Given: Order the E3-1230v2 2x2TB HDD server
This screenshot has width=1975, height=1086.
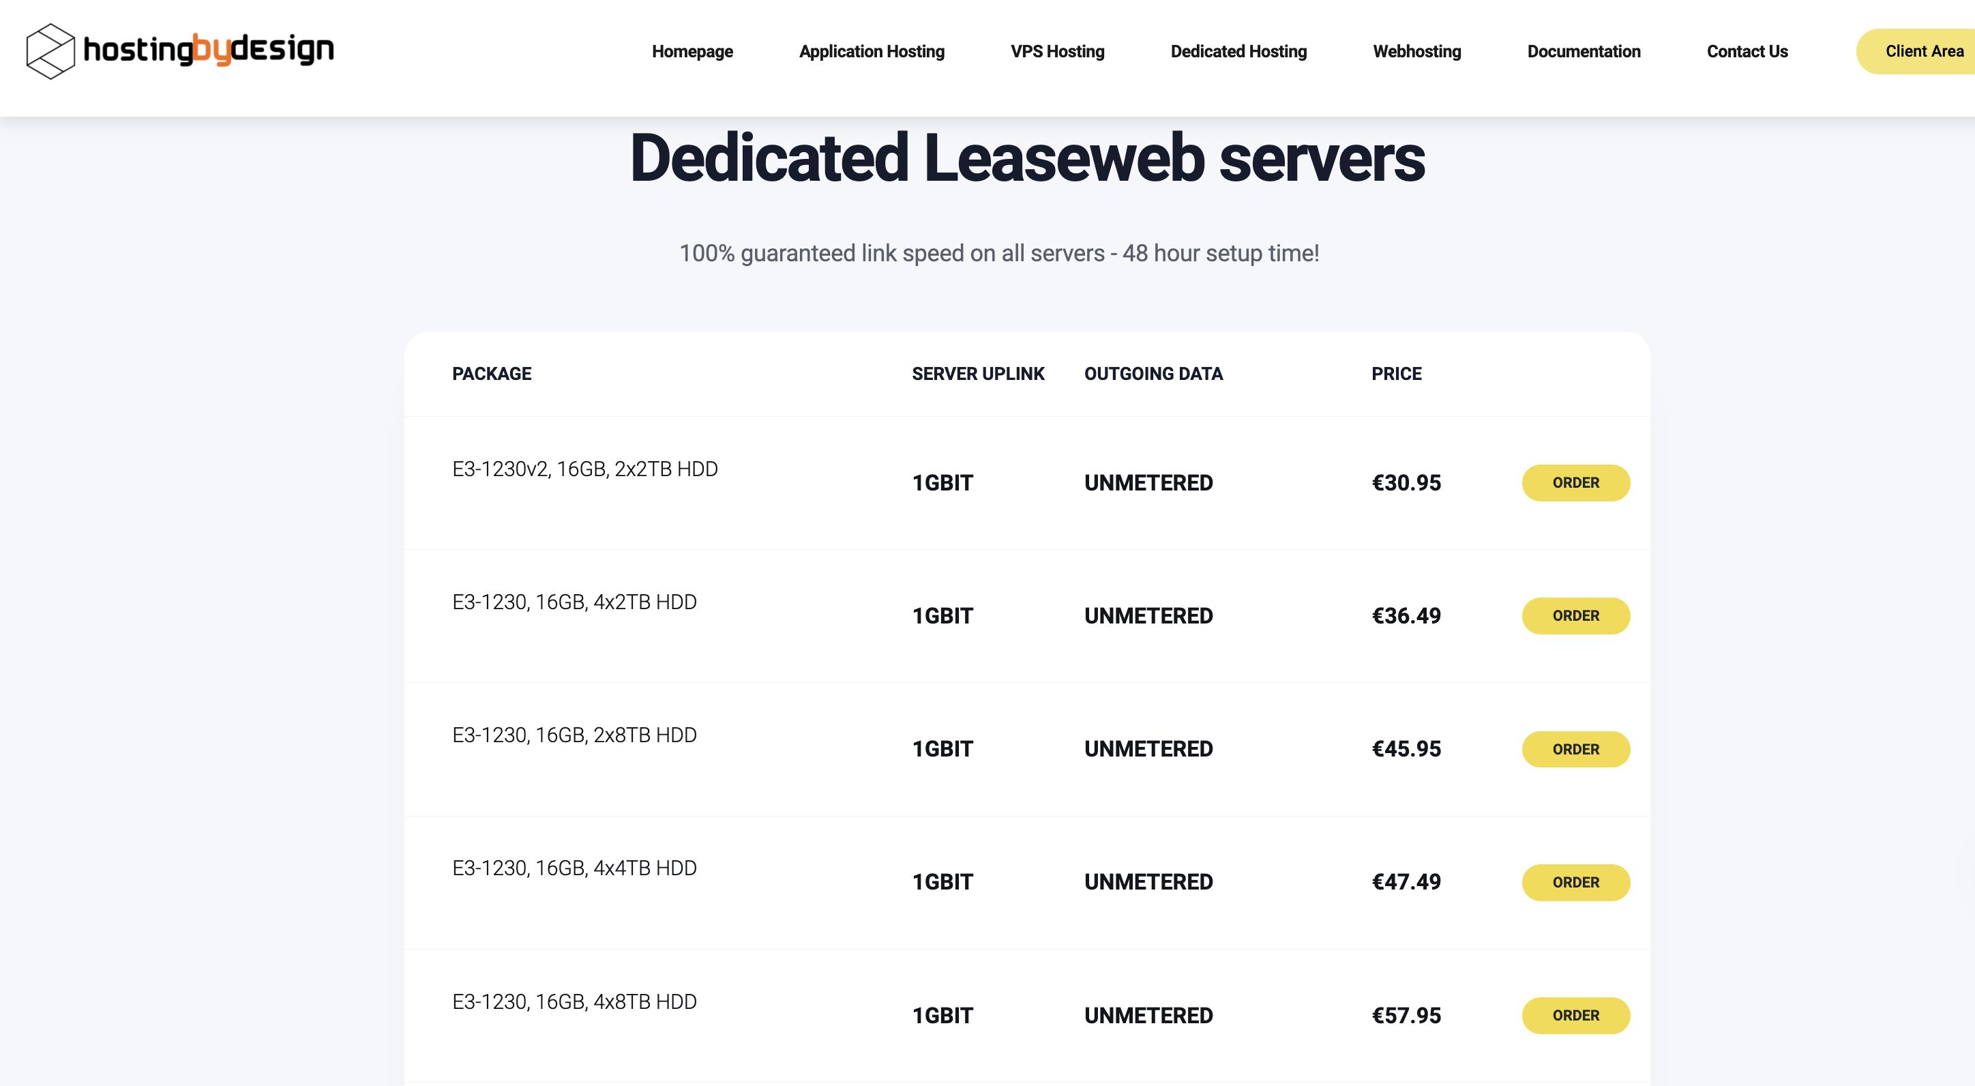Looking at the screenshot, I should coord(1575,482).
